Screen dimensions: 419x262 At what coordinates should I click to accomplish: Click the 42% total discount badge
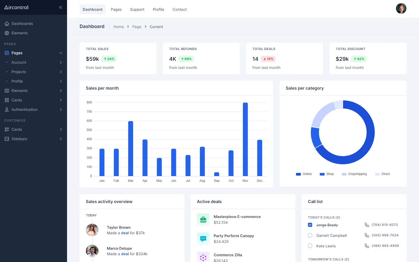pyautogui.click(x=359, y=59)
